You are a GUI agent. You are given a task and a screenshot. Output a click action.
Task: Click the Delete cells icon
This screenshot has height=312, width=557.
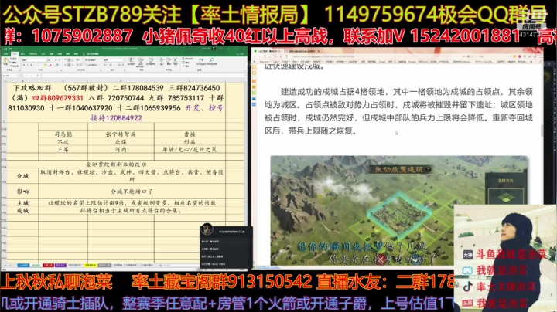pyautogui.click(x=169, y=61)
